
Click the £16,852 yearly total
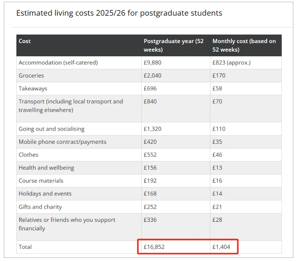click(154, 247)
